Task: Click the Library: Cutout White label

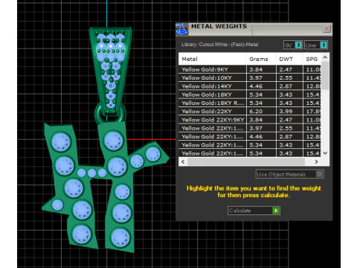Action: click(220, 45)
